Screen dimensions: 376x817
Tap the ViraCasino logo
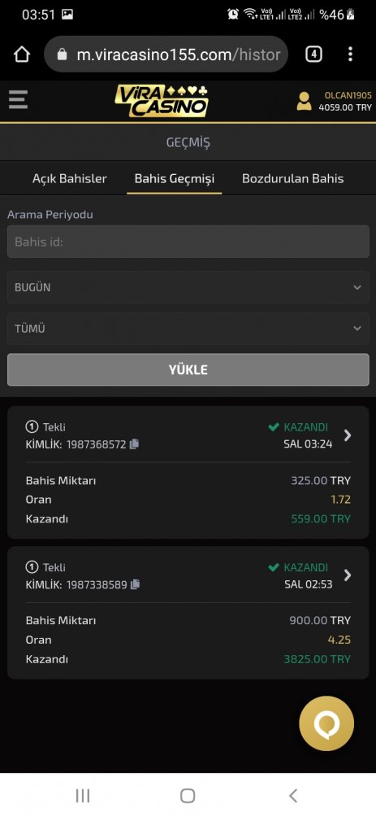162,101
